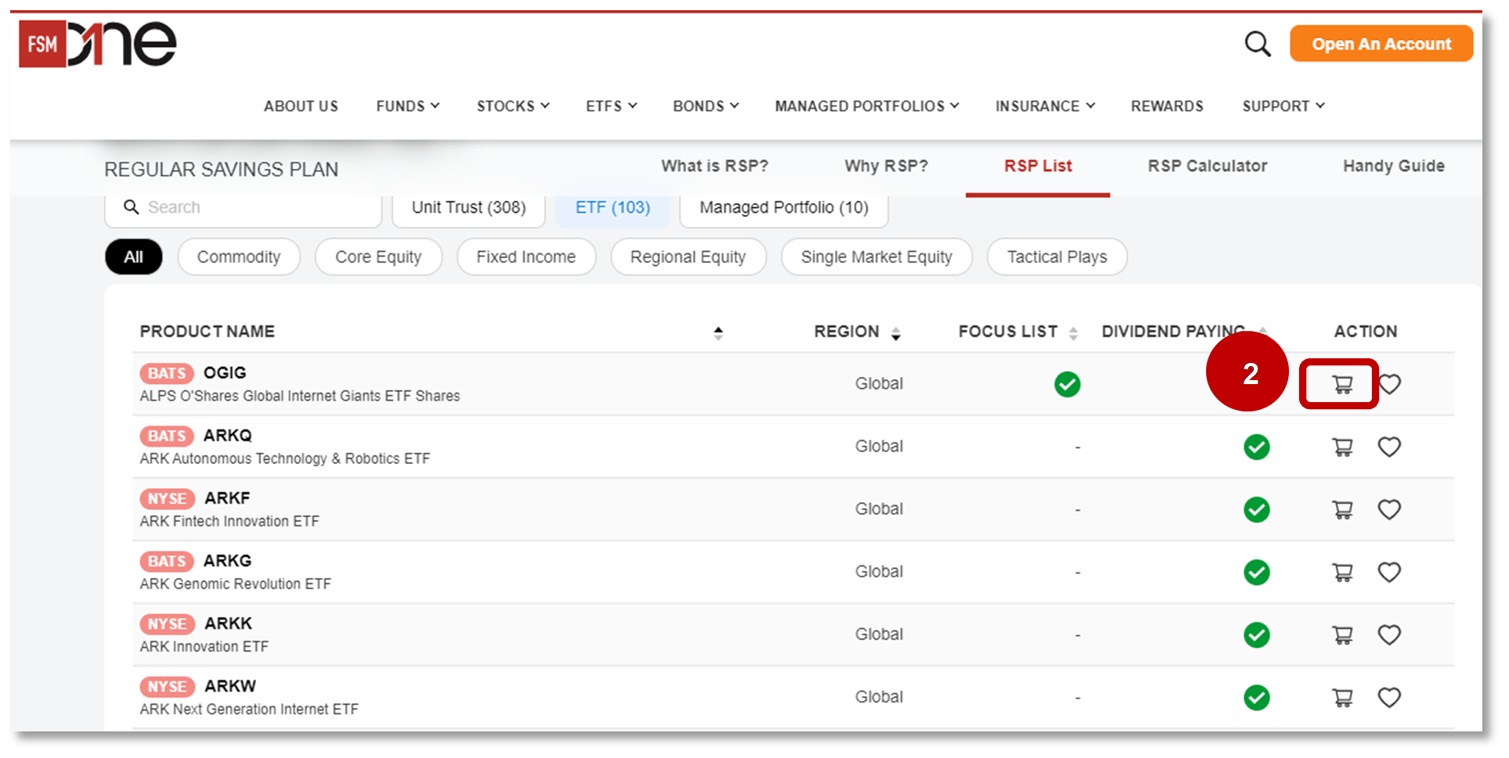1509x758 pixels.
Task: Toggle the Commodity filter chip
Action: (x=239, y=257)
